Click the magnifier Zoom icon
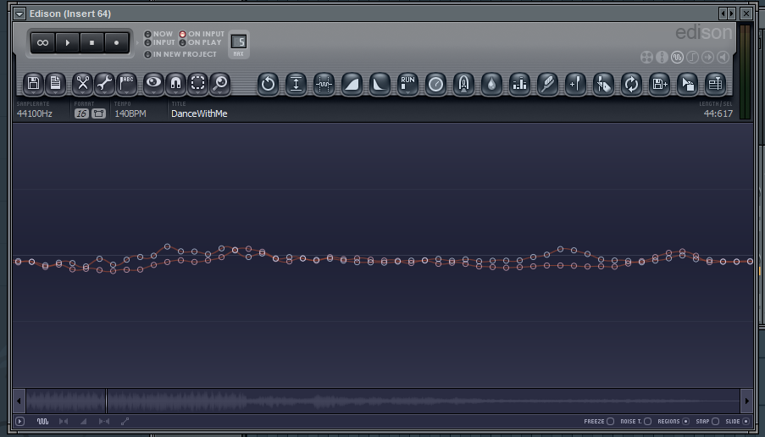 click(x=220, y=84)
